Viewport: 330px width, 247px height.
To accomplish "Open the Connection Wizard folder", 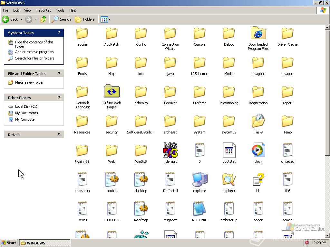I will [170, 33].
